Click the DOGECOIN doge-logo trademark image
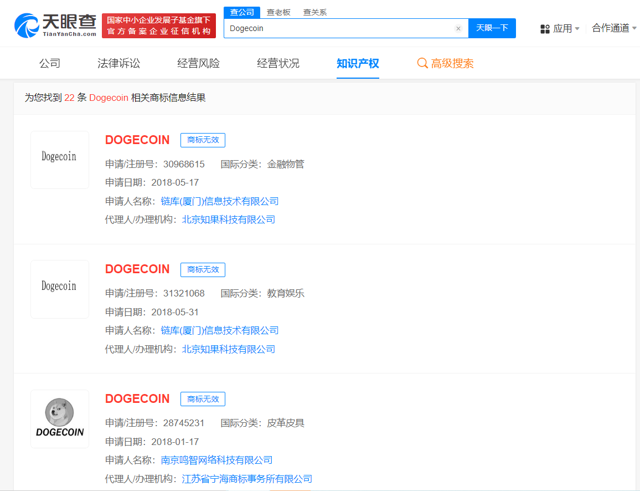 click(59, 418)
